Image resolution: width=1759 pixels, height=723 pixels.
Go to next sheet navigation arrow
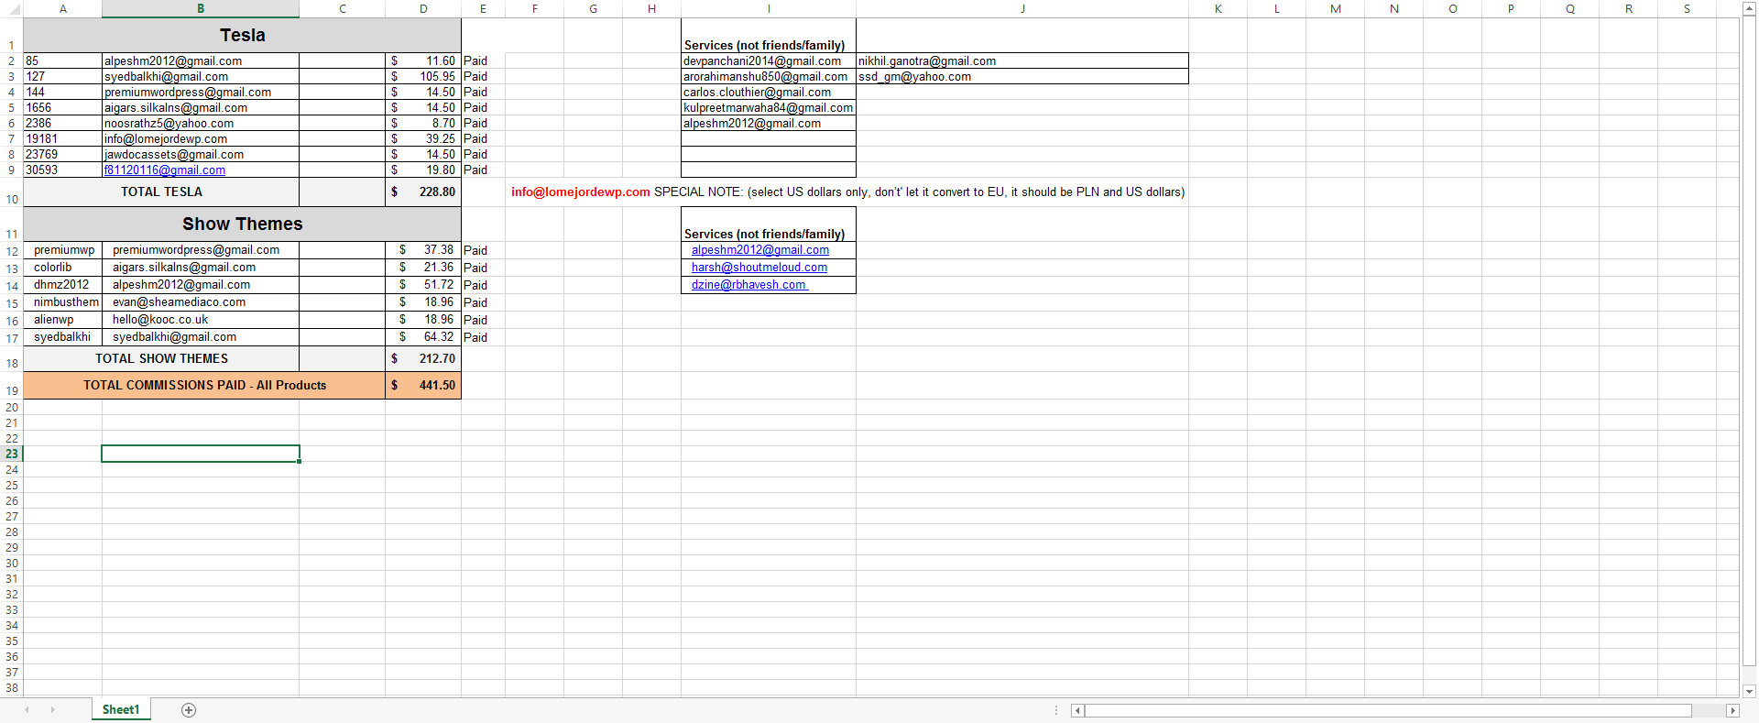tap(52, 710)
